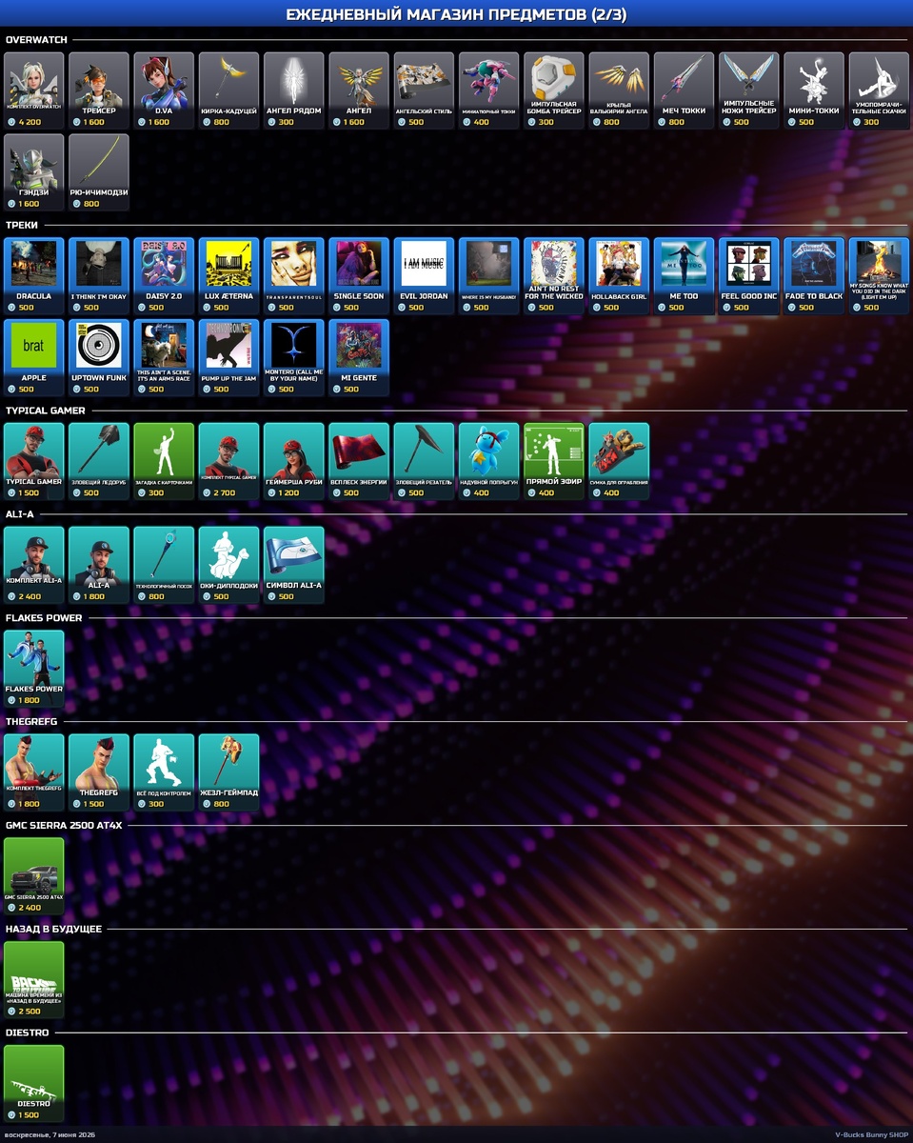Open the Трейсер outfit card
This screenshot has height=1143, width=913.
coord(99,90)
